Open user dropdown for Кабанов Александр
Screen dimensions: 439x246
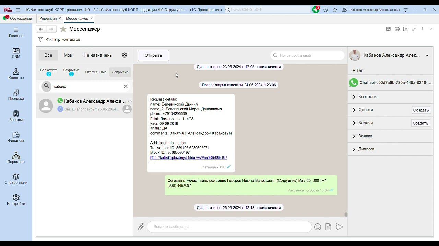pyautogui.click(x=427, y=55)
